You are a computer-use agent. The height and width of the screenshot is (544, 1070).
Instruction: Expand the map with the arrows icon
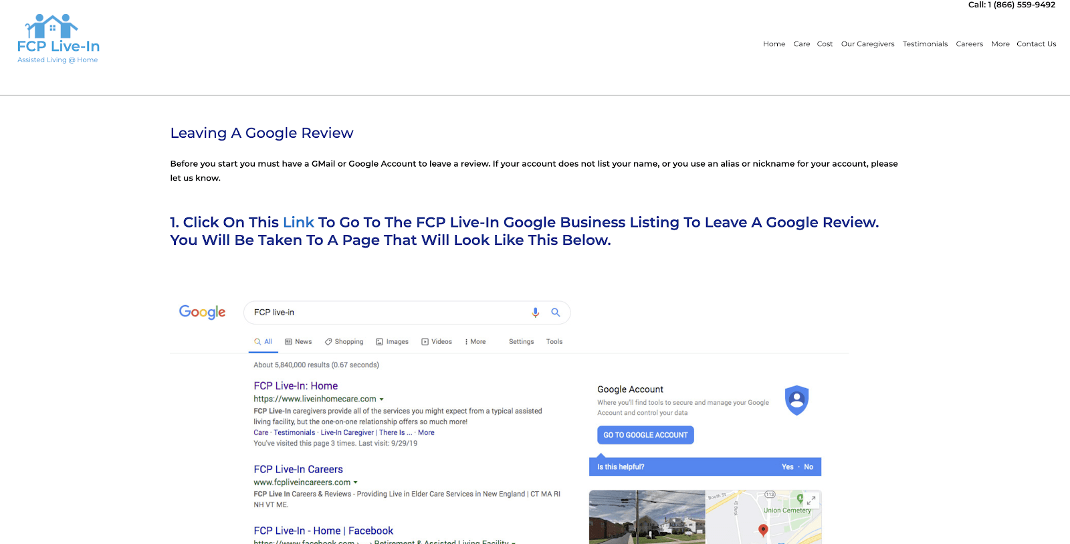click(811, 500)
